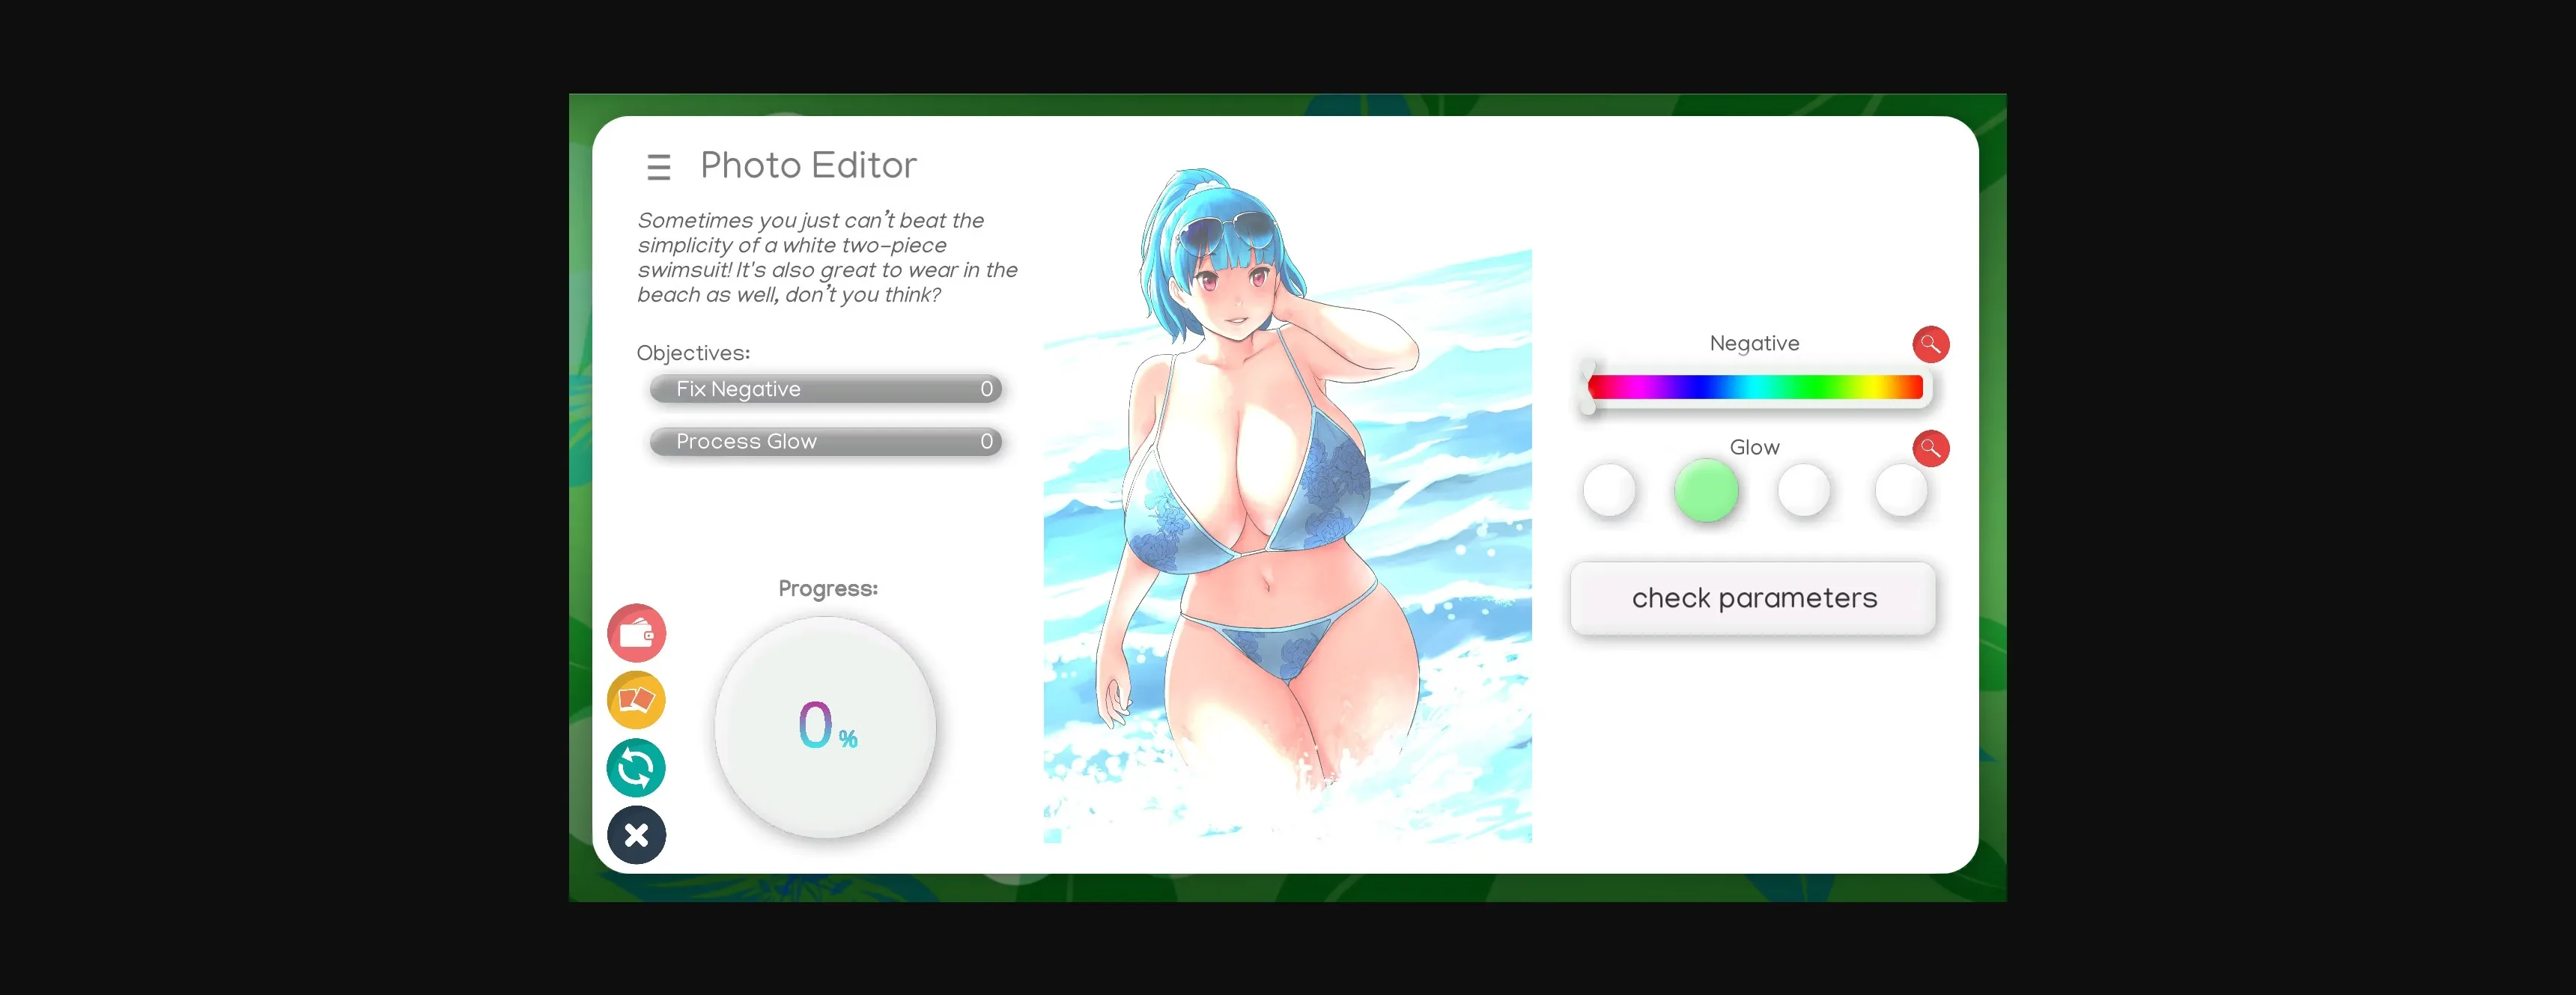This screenshot has height=995, width=2576.
Task: Select the third Glow option circle
Action: tap(1803, 490)
